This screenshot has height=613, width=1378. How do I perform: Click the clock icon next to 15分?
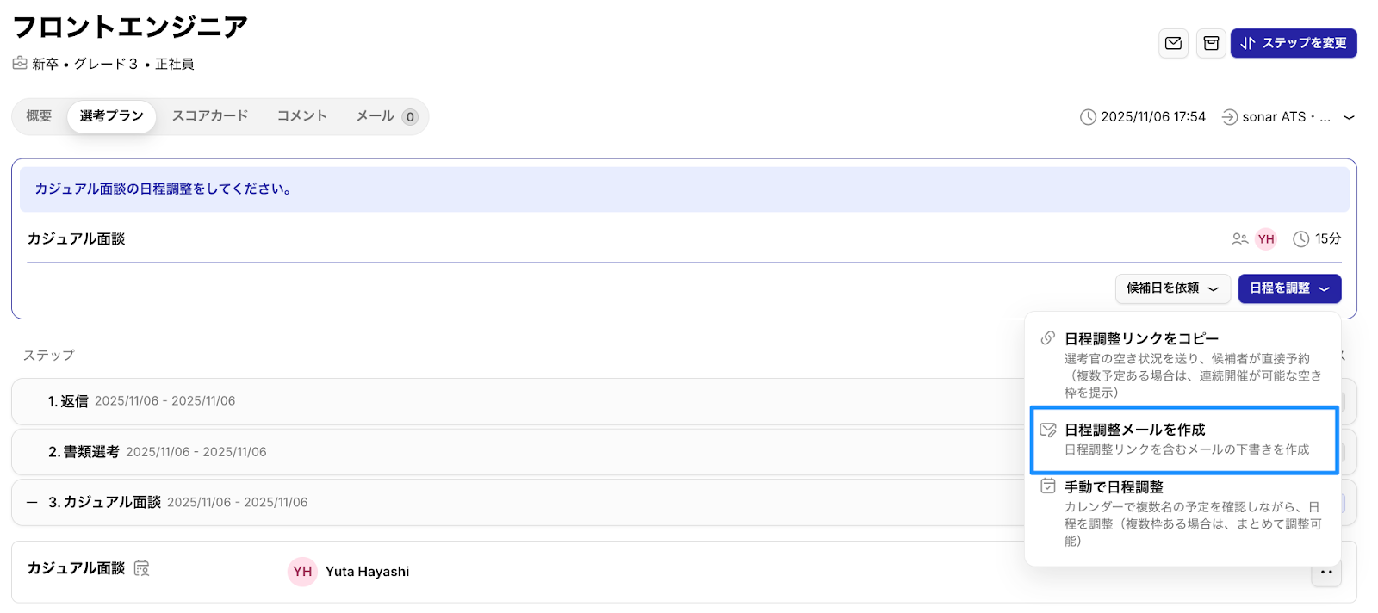1300,239
